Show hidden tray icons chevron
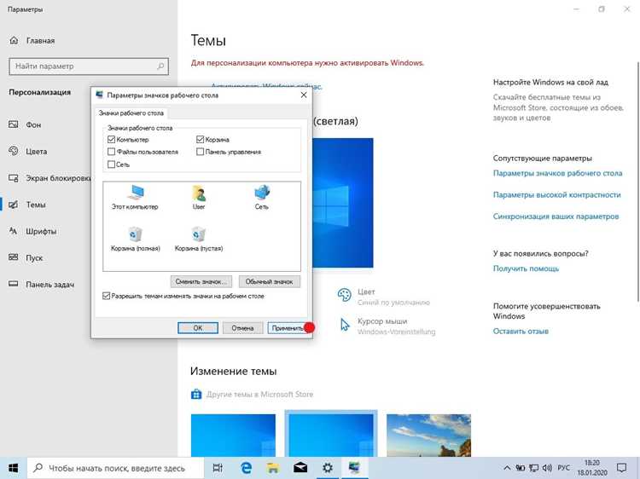 (507, 468)
